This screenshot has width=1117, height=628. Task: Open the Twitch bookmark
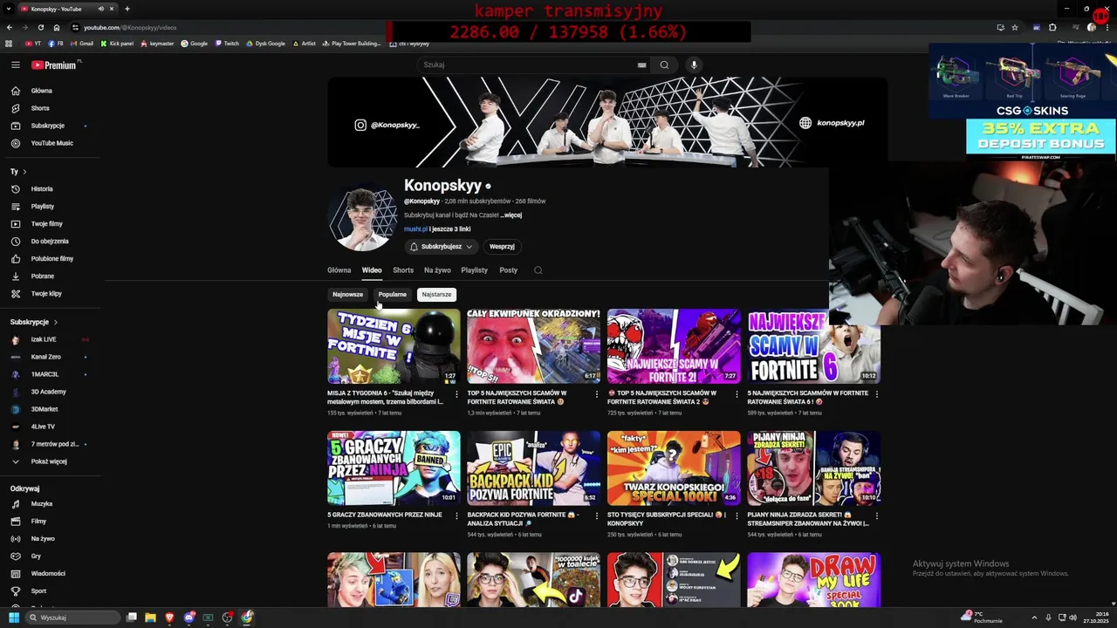point(227,44)
